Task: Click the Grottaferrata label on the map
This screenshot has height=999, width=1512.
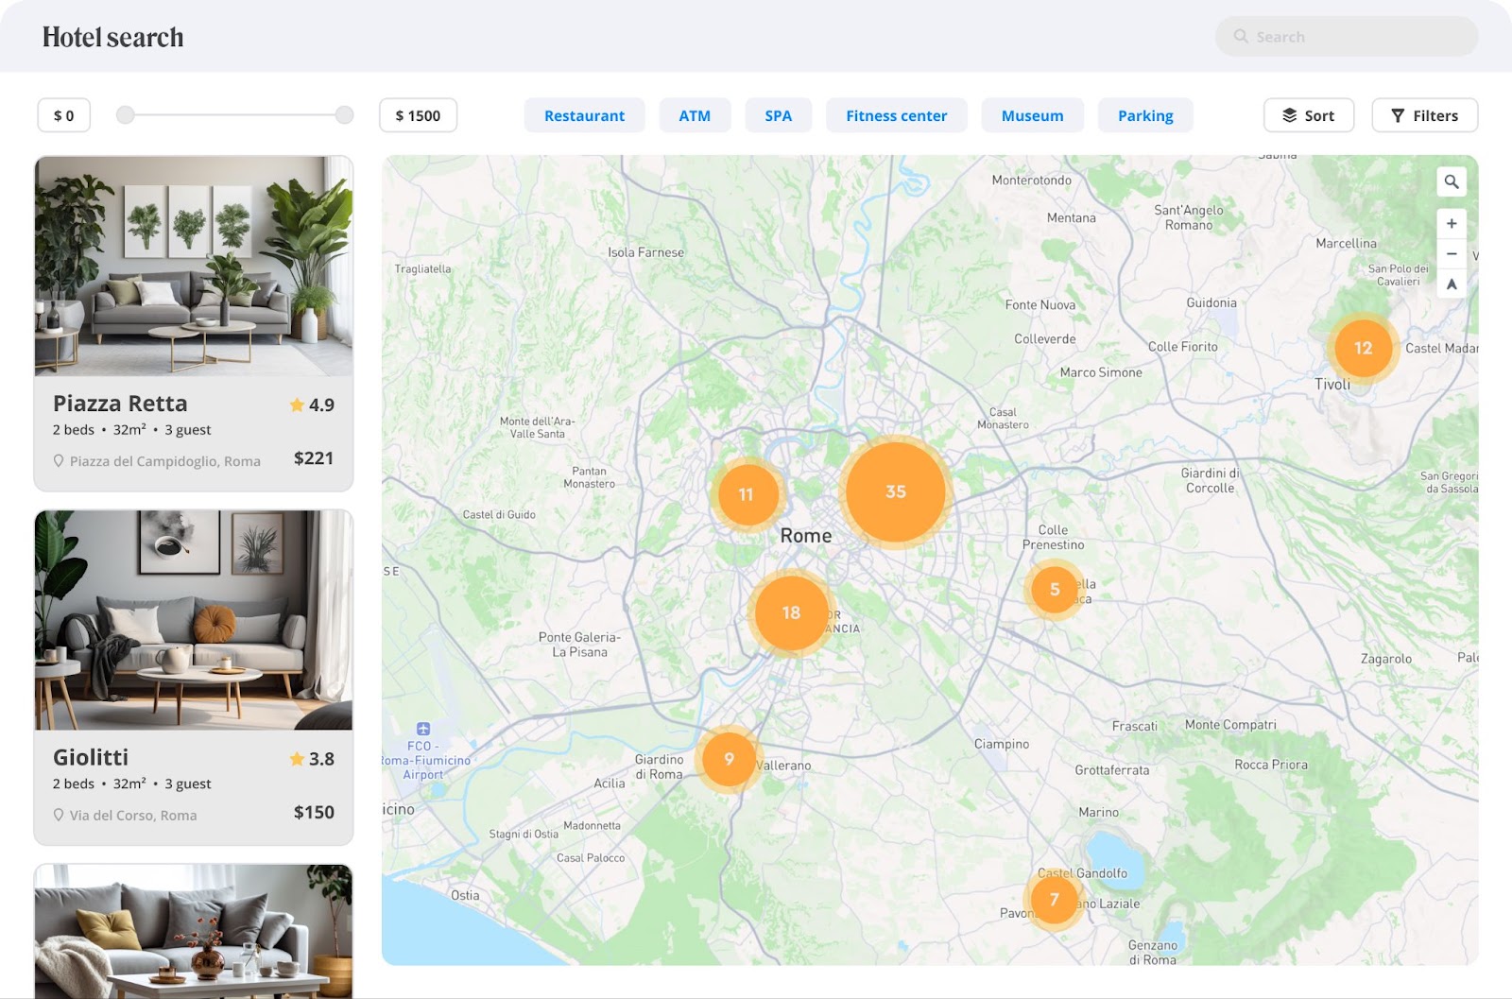Action: [x=1112, y=770]
